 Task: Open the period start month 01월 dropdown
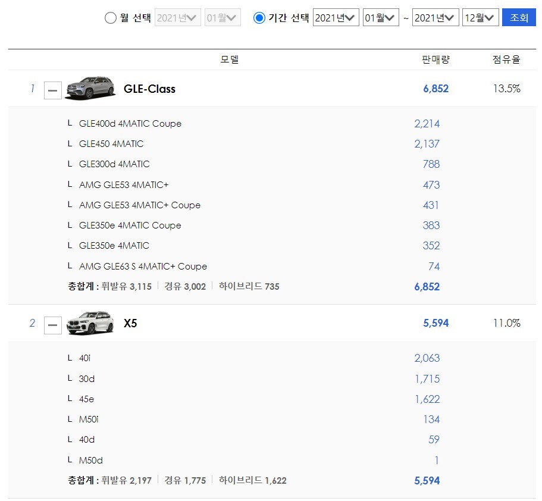pyautogui.click(x=381, y=18)
